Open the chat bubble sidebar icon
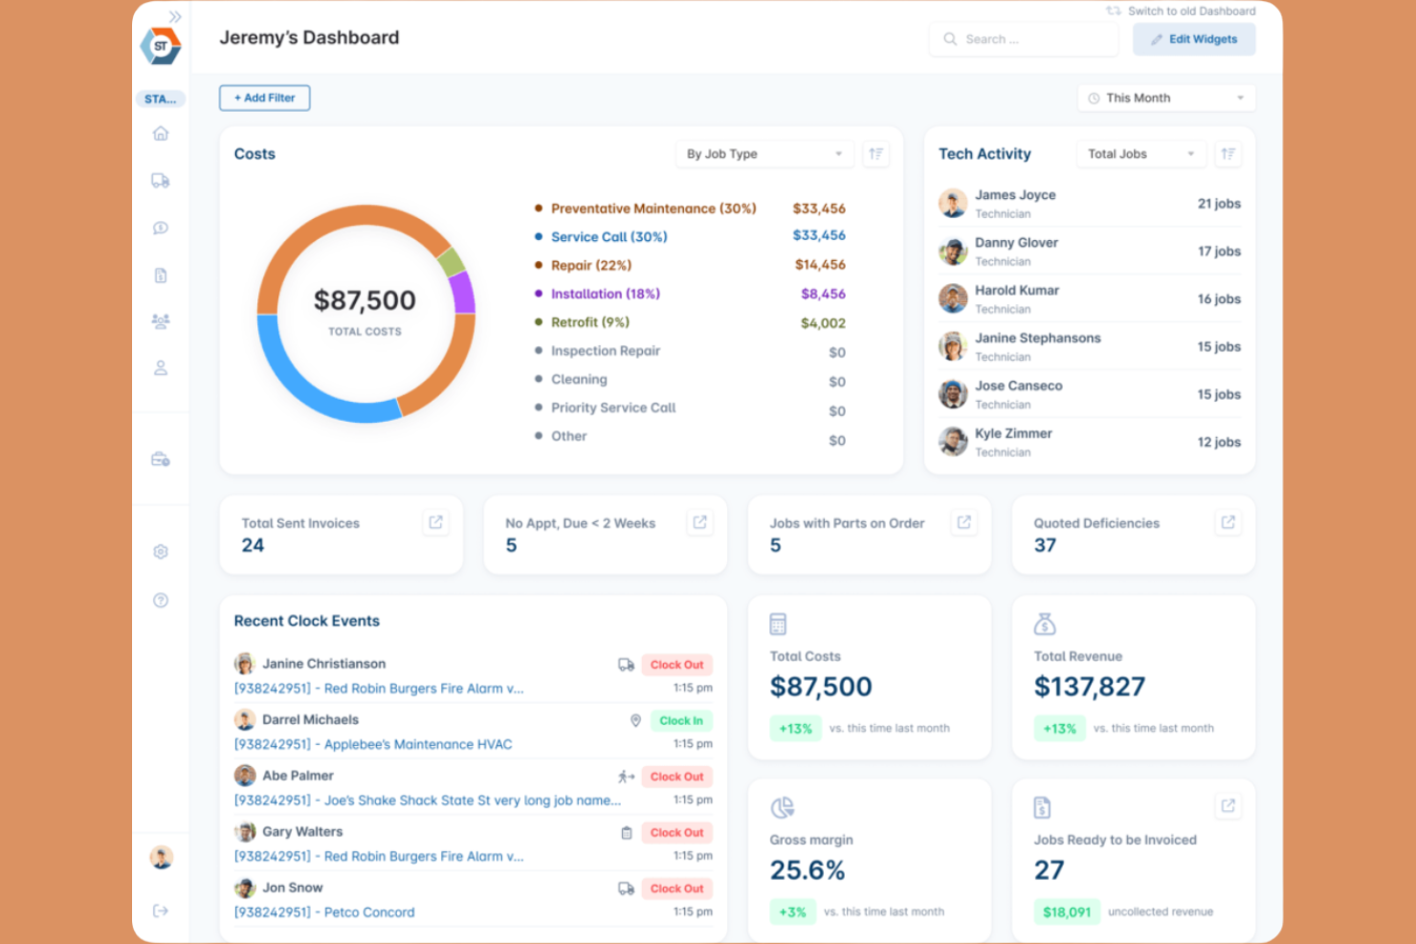This screenshot has height=944, width=1416. click(161, 228)
